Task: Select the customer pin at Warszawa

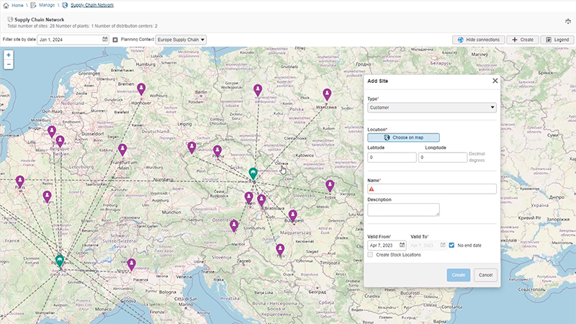Action: pyautogui.click(x=327, y=95)
